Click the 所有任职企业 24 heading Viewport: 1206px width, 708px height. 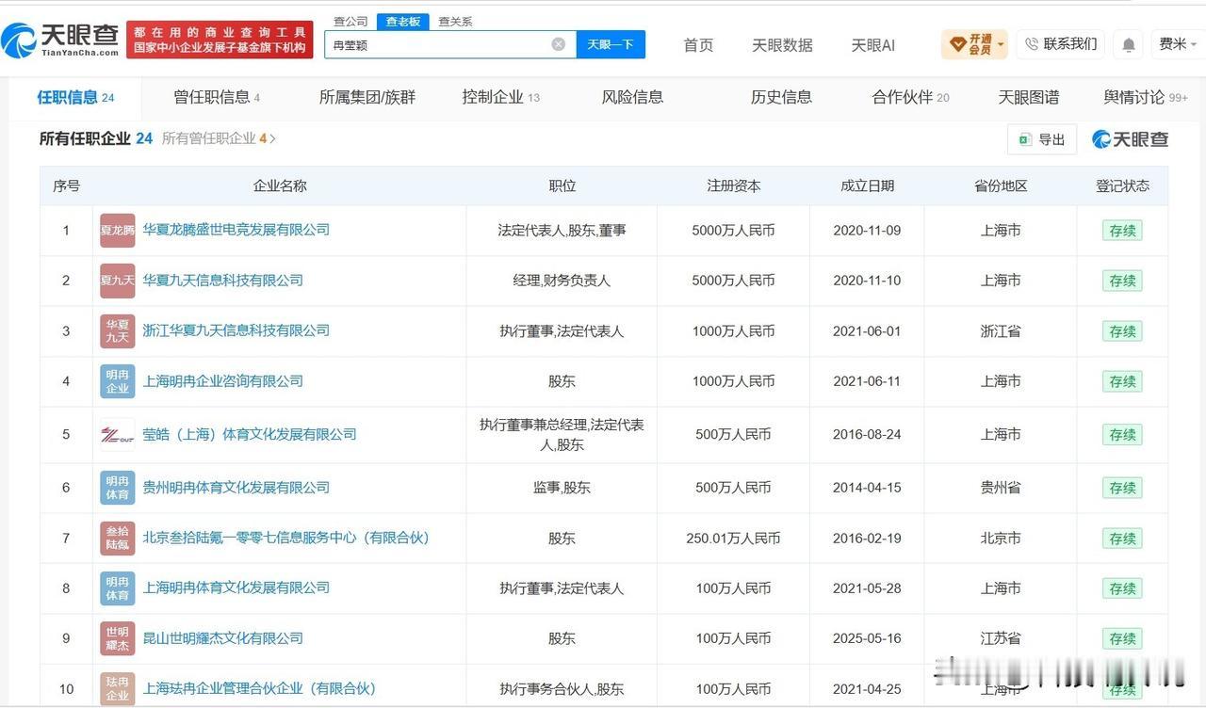click(x=95, y=138)
